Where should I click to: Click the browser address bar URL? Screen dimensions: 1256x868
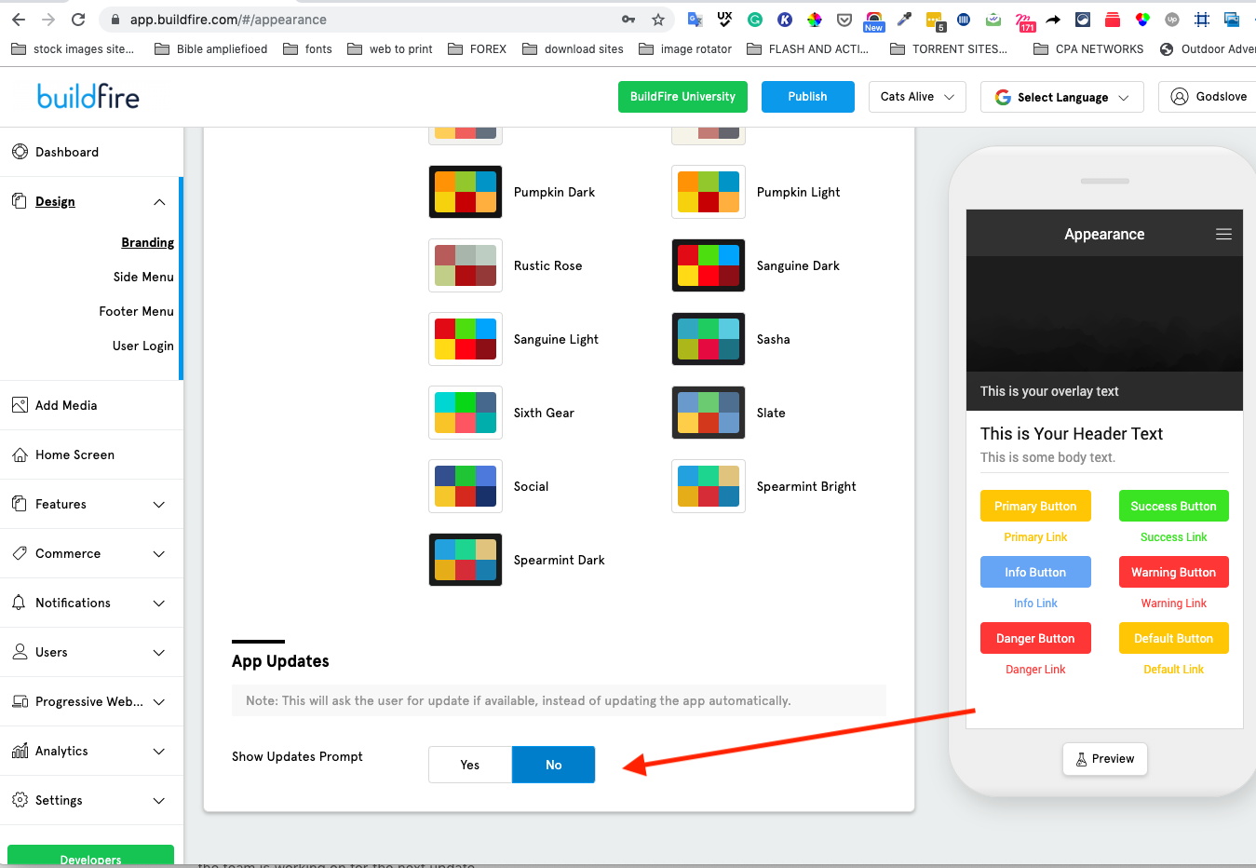click(228, 20)
